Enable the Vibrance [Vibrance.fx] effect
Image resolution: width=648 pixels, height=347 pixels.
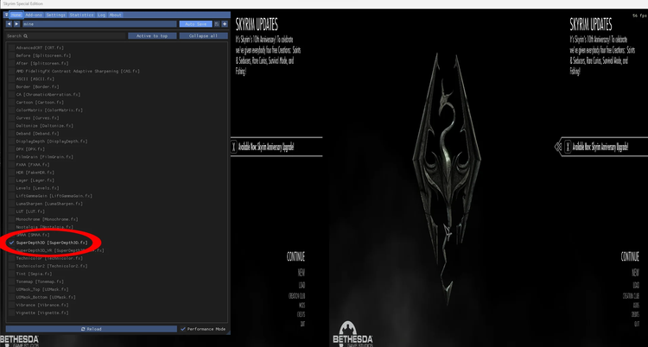point(11,305)
